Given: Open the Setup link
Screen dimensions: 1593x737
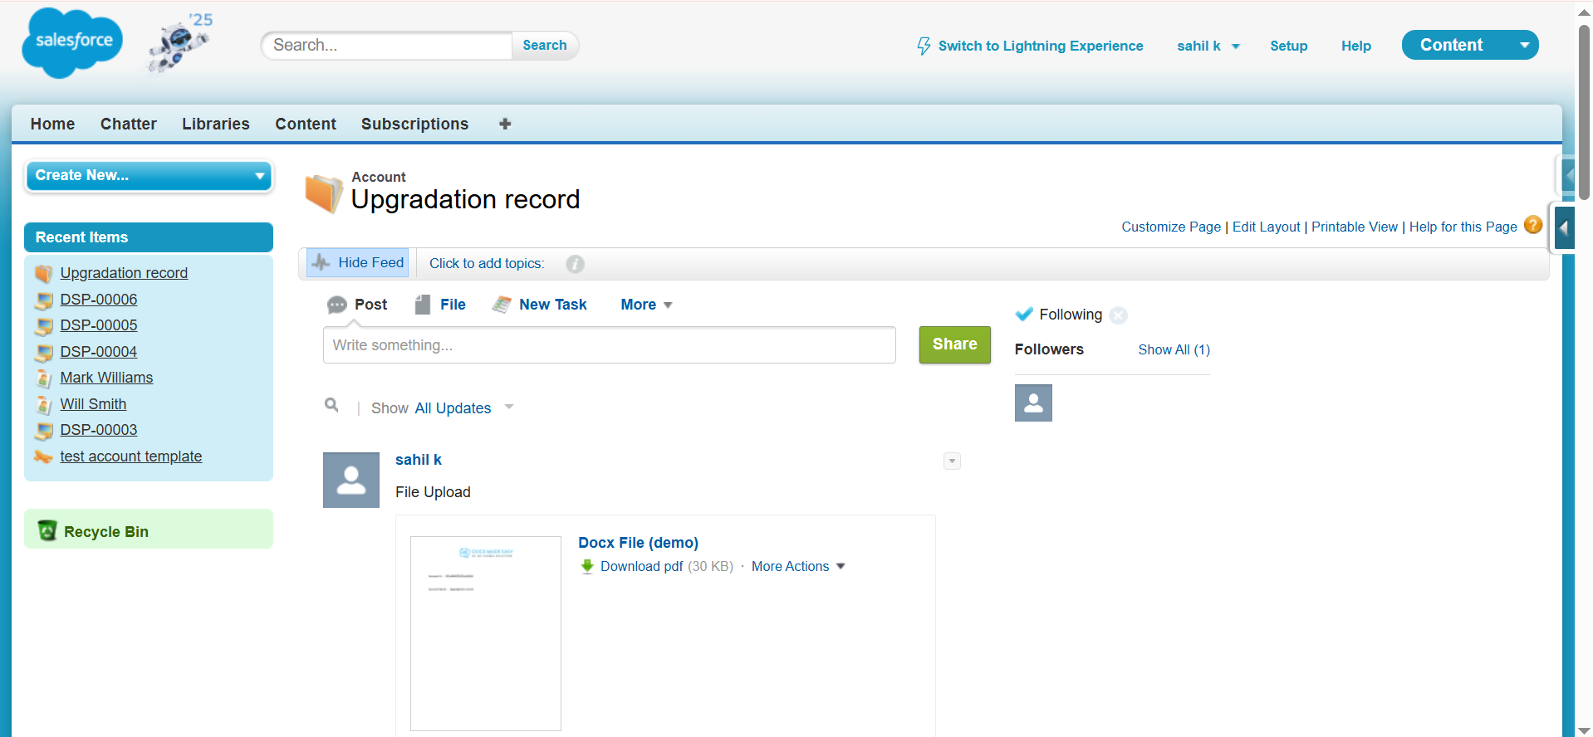Looking at the screenshot, I should (1289, 46).
